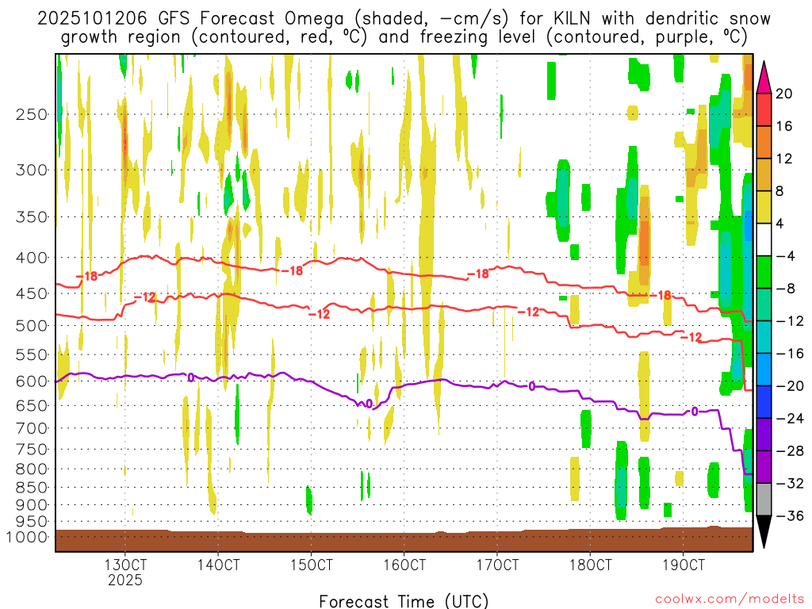Image resolution: width=812 pixels, height=609 pixels.
Task: Open the coolwx.com/modelts link
Action: pos(730,599)
